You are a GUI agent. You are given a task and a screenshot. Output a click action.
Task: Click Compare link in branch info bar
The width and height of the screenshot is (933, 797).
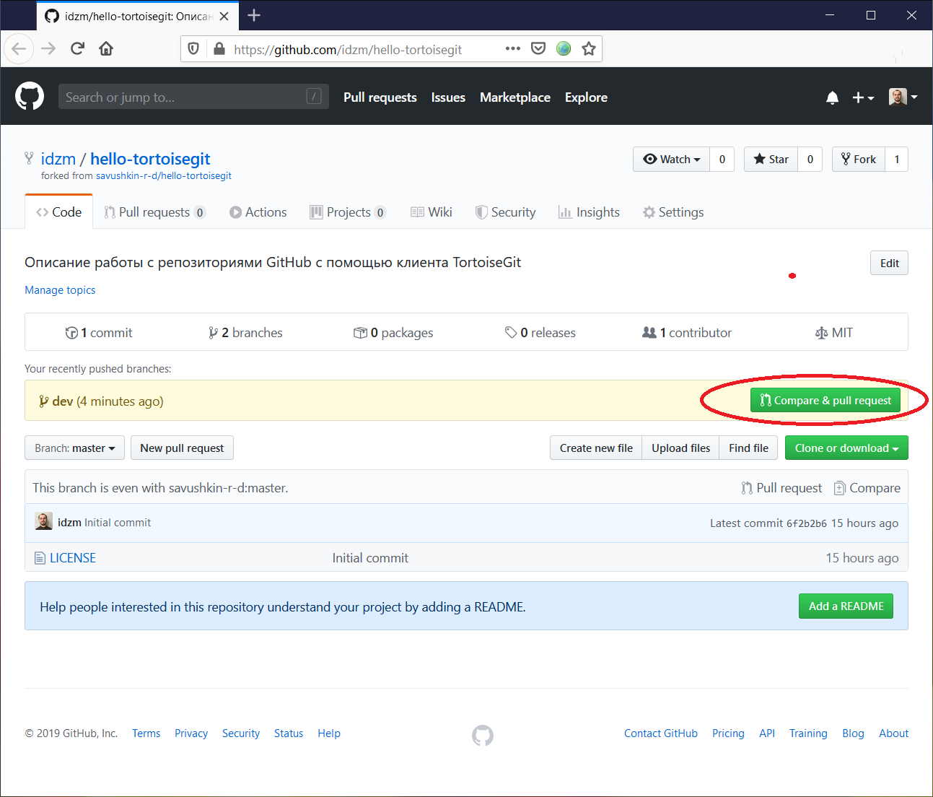pyautogui.click(x=867, y=488)
